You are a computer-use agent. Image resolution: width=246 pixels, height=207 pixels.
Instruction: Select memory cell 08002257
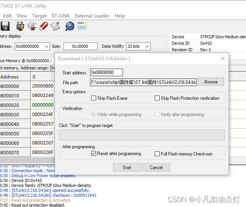(43, 124)
